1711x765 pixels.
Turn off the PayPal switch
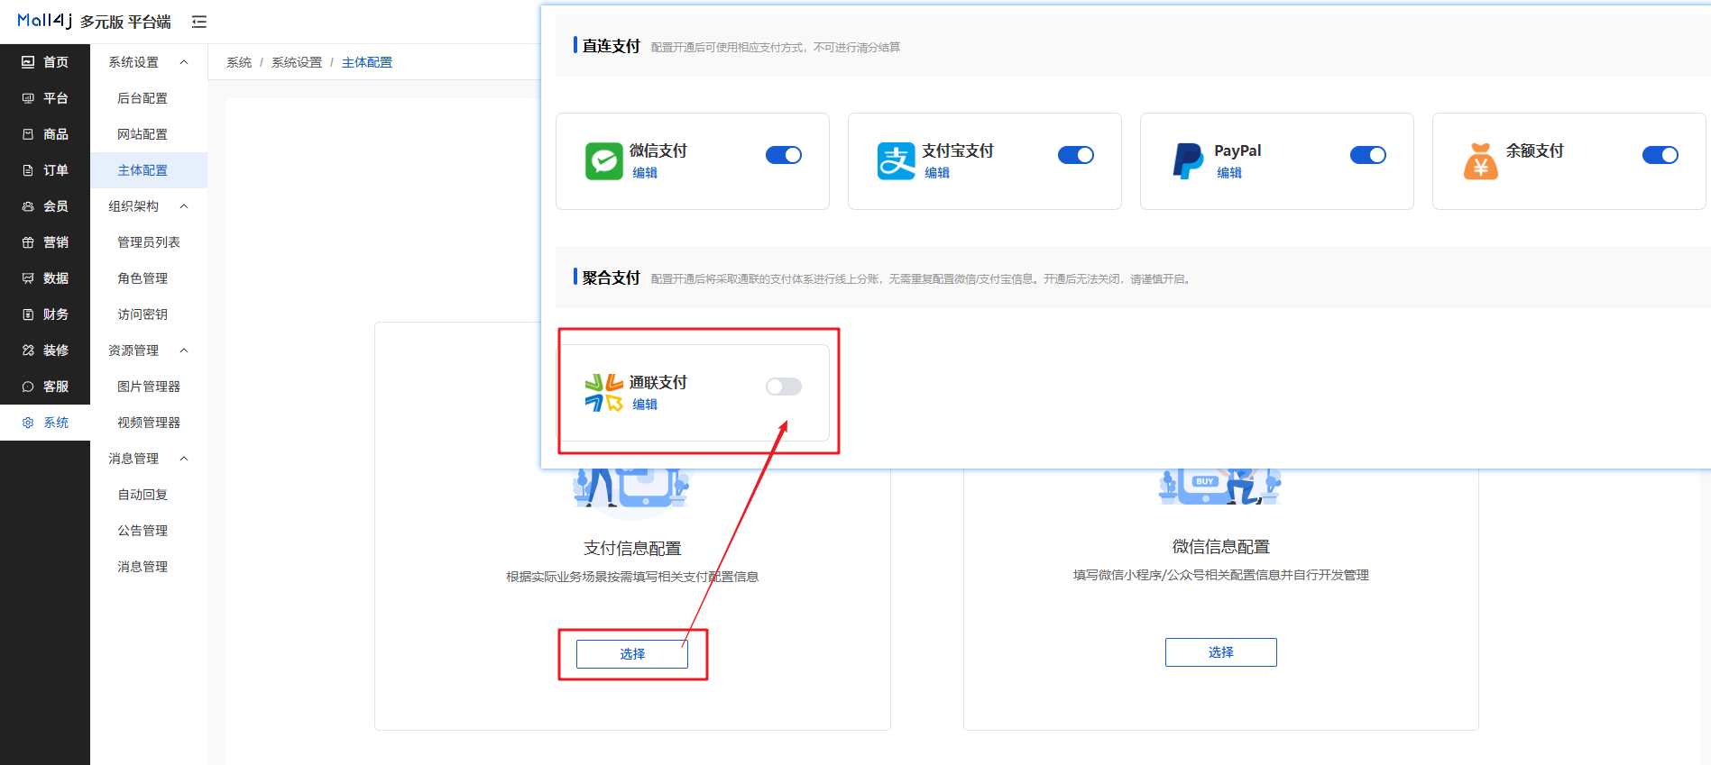[1368, 155]
